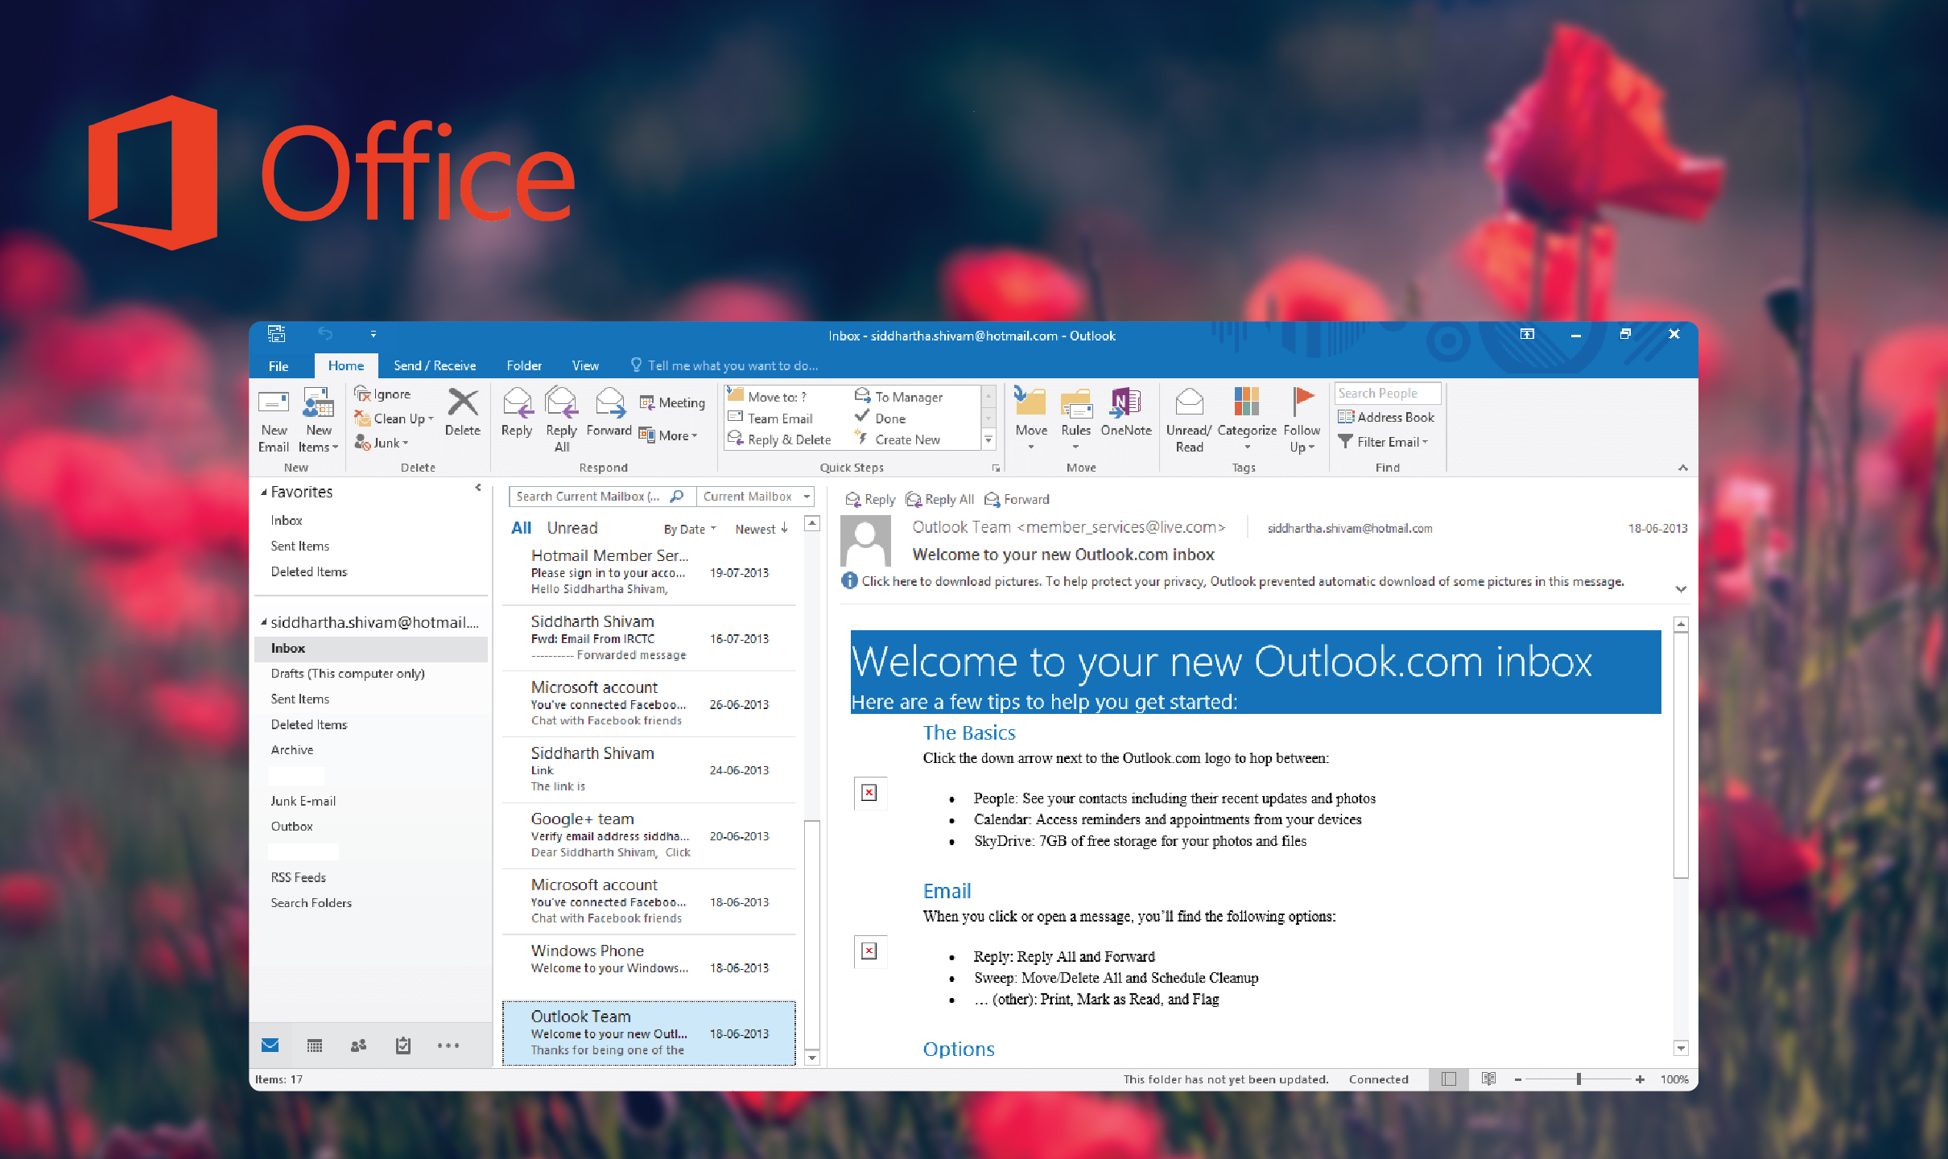This screenshot has width=1948, height=1159.
Task: Open the Move folder menu
Action: point(1031,419)
